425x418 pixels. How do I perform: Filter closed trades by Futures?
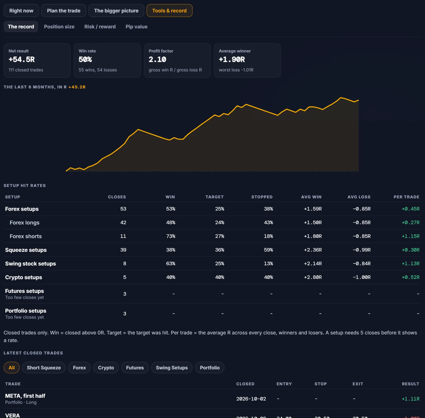[x=135, y=368]
